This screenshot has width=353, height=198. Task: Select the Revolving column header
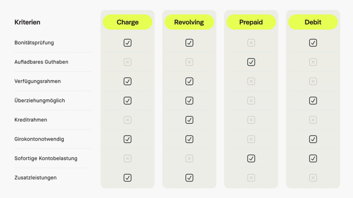(x=189, y=22)
